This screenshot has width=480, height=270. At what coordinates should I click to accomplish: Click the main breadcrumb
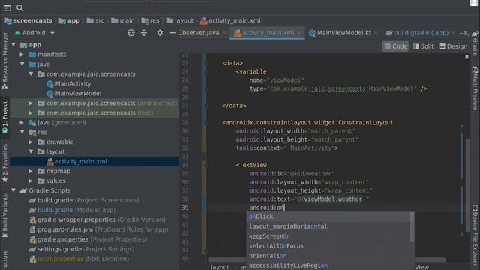coord(123,20)
